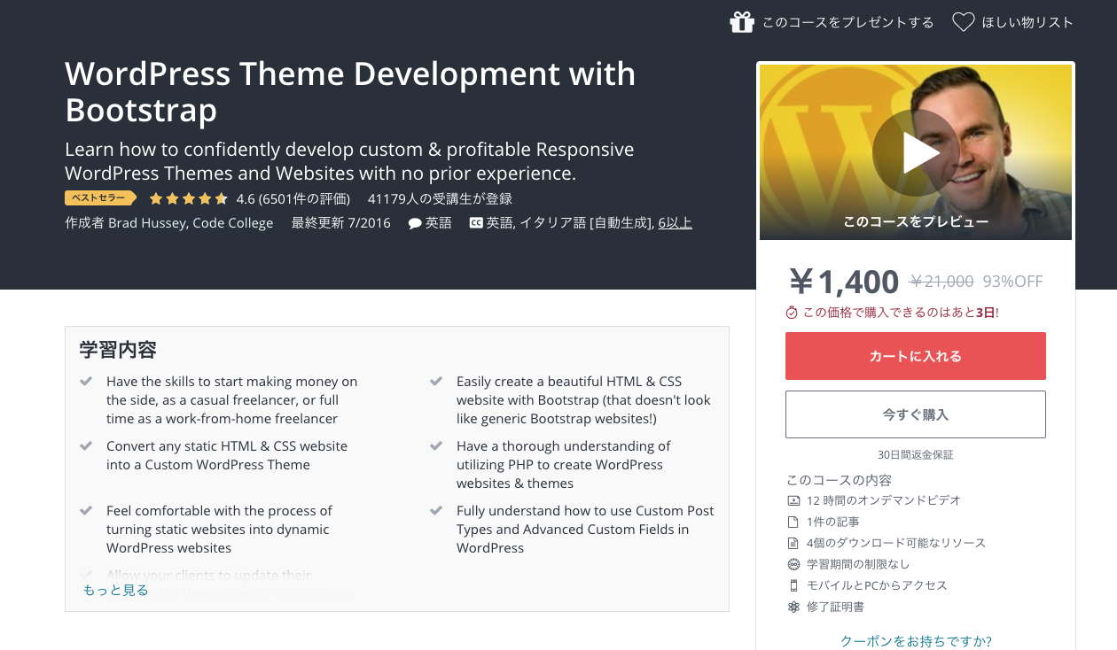The image size is (1117, 650).
Task: Open ほしい物リスト wishlist link
Action: pyautogui.click(x=1027, y=22)
